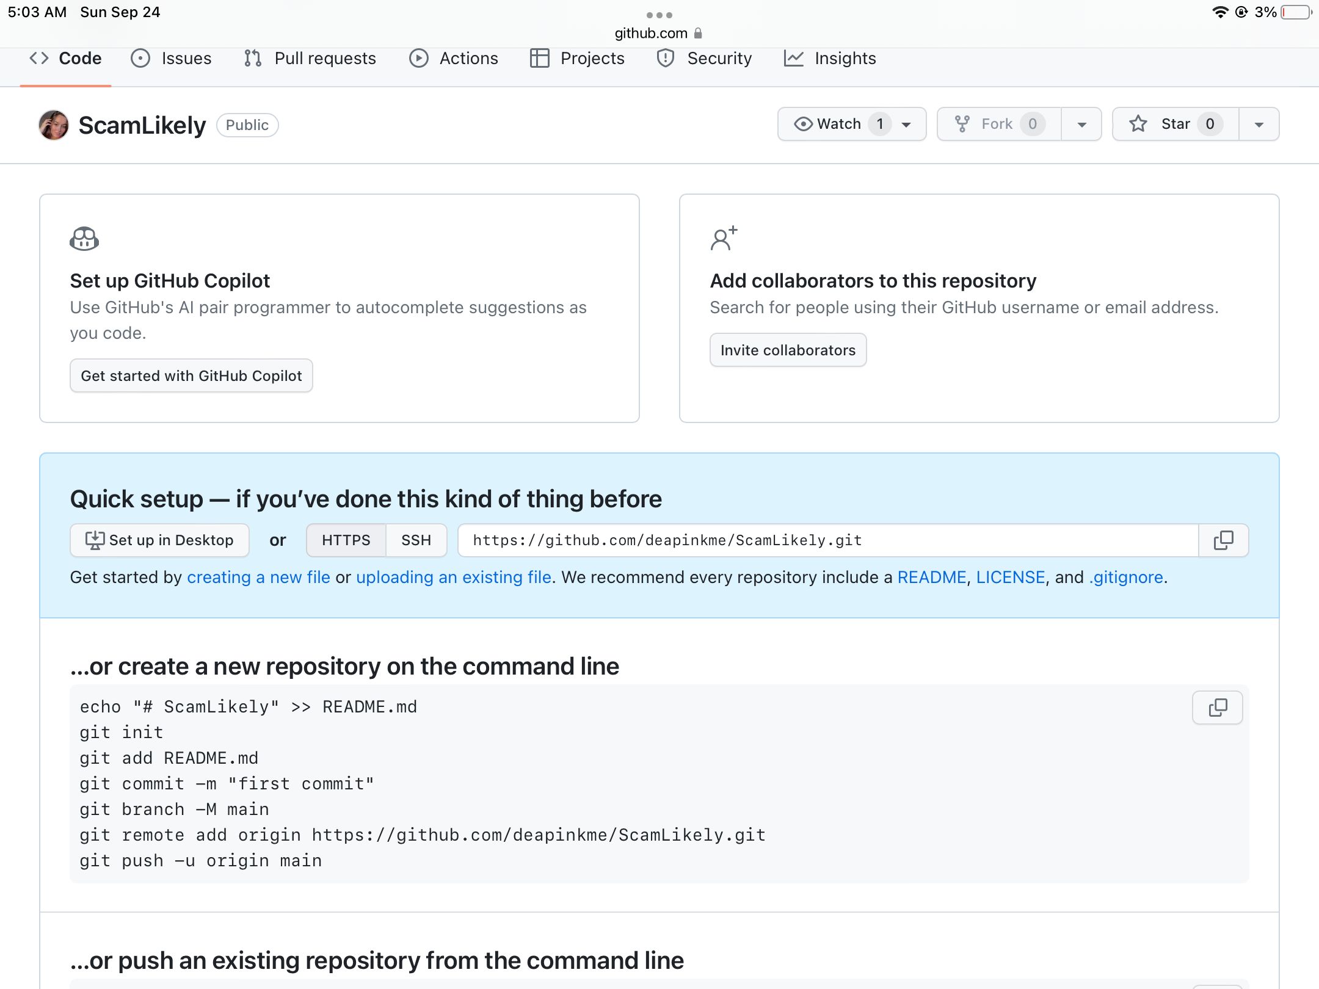Tap the 5:03 AM clock in status bar
Viewport: 1319px width, 989px height.
coord(37,12)
